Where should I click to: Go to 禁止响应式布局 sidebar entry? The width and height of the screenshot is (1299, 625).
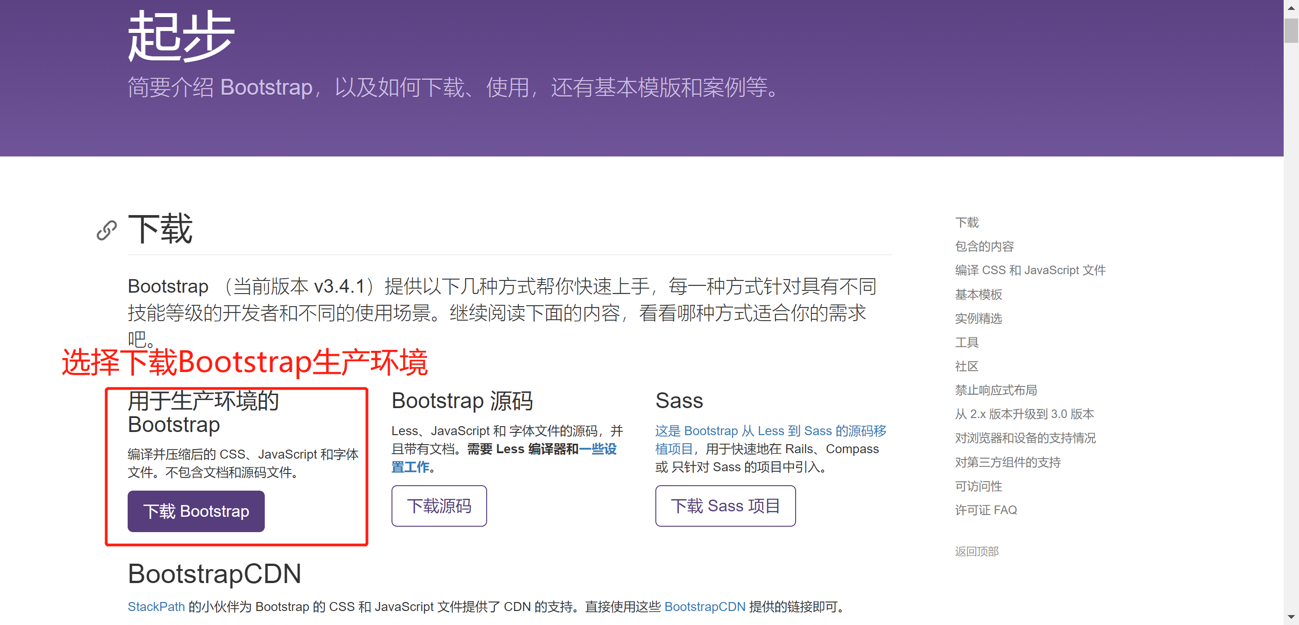tap(995, 390)
